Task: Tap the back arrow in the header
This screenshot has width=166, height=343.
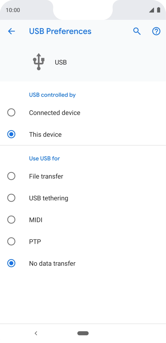Action: (x=11, y=31)
